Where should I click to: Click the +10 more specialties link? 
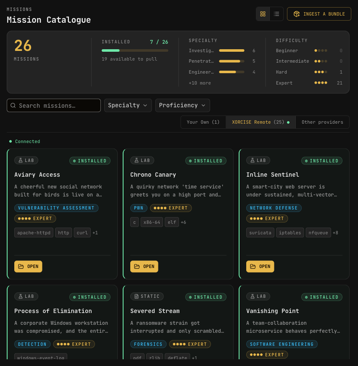200,83
